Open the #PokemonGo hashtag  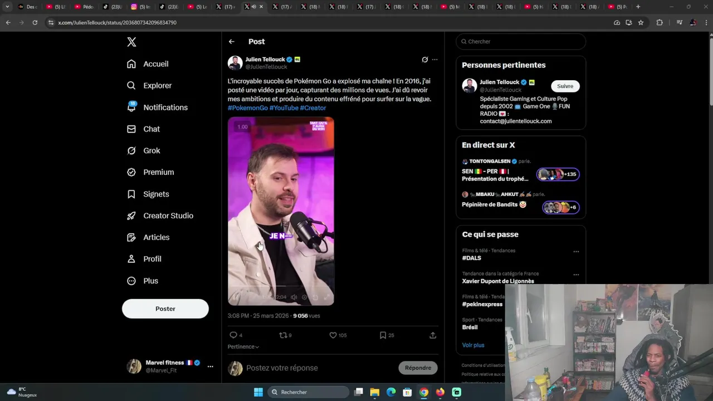pyautogui.click(x=248, y=108)
